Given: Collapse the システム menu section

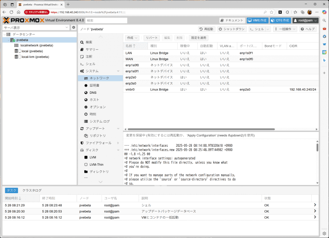Looking at the screenshot, I should (118, 71).
